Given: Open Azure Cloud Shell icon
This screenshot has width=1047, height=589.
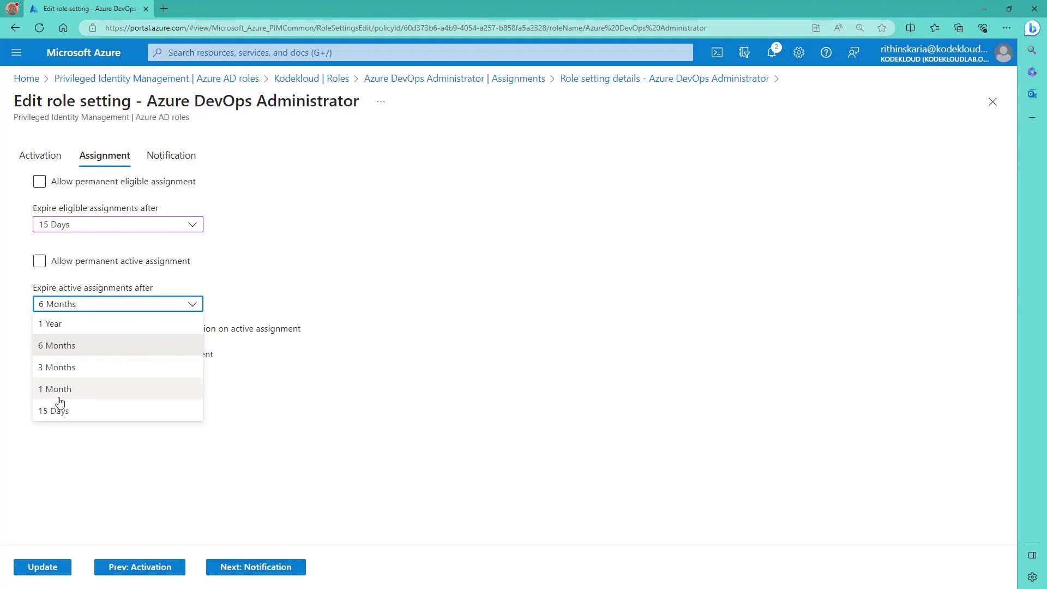Looking at the screenshot, I should tap(717, 53).
